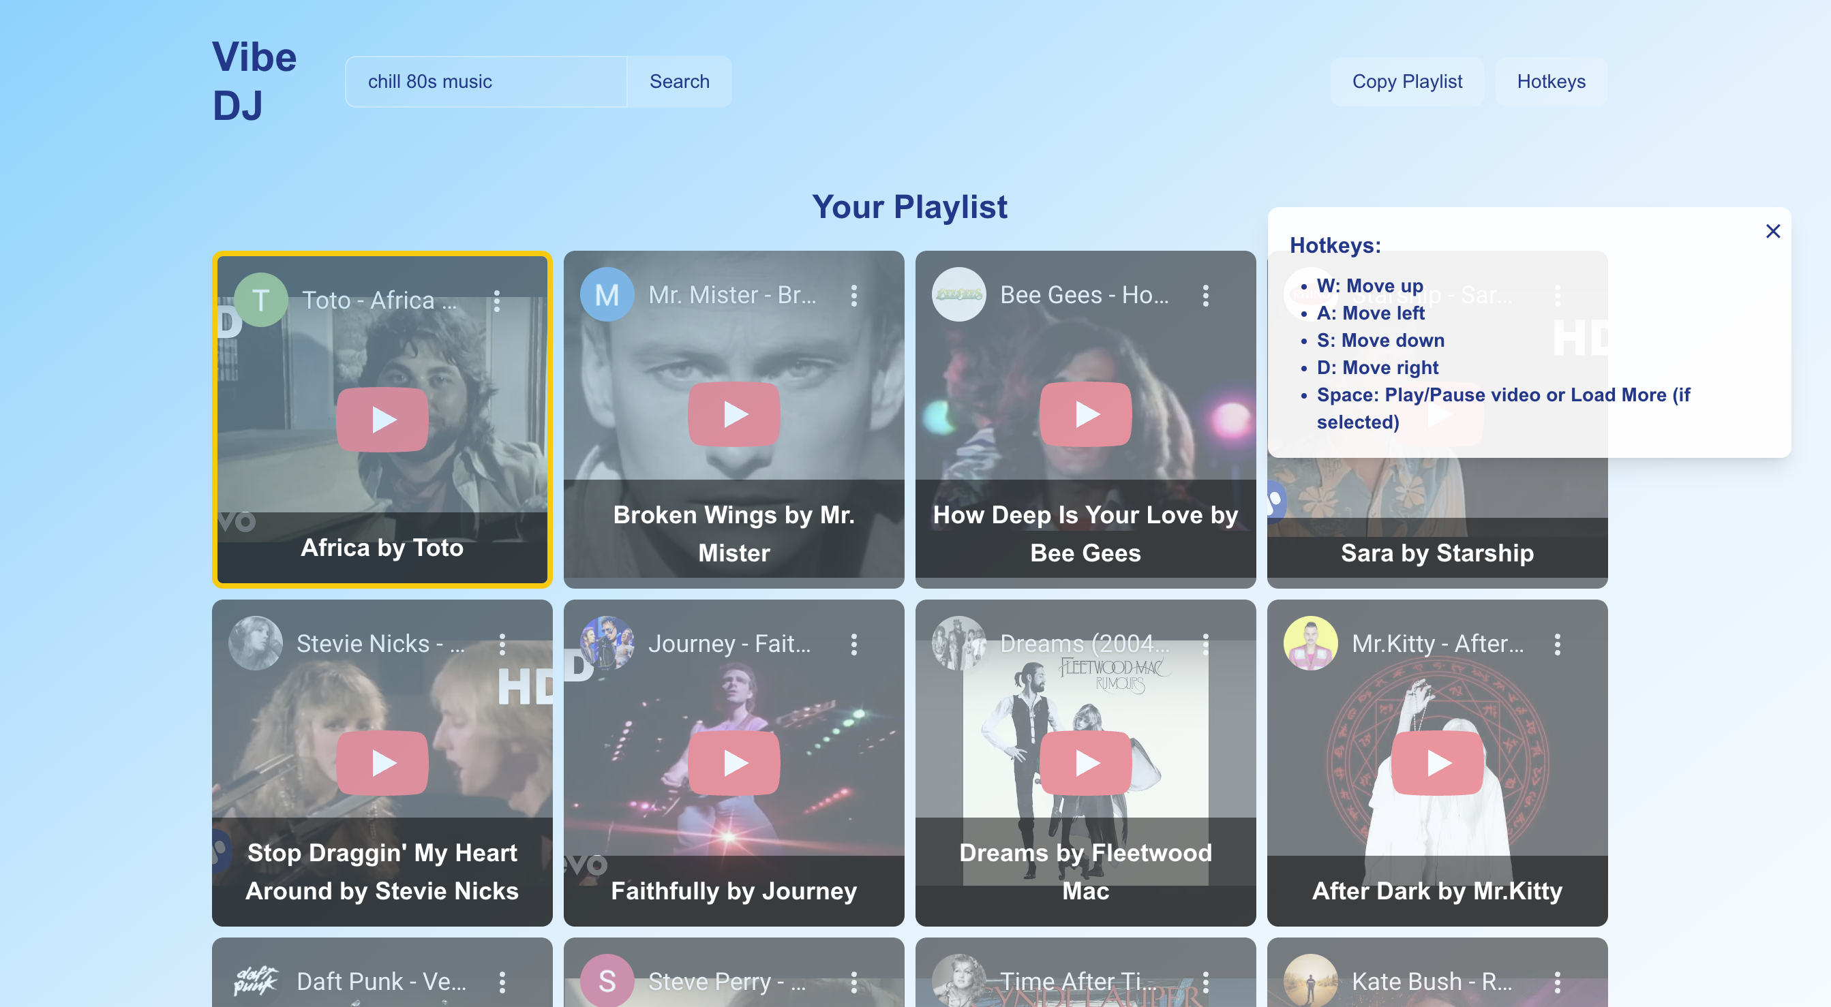Click the Copy Playlist button
Screen dimensions: 1831x1007
click(x=1407, y=82)
